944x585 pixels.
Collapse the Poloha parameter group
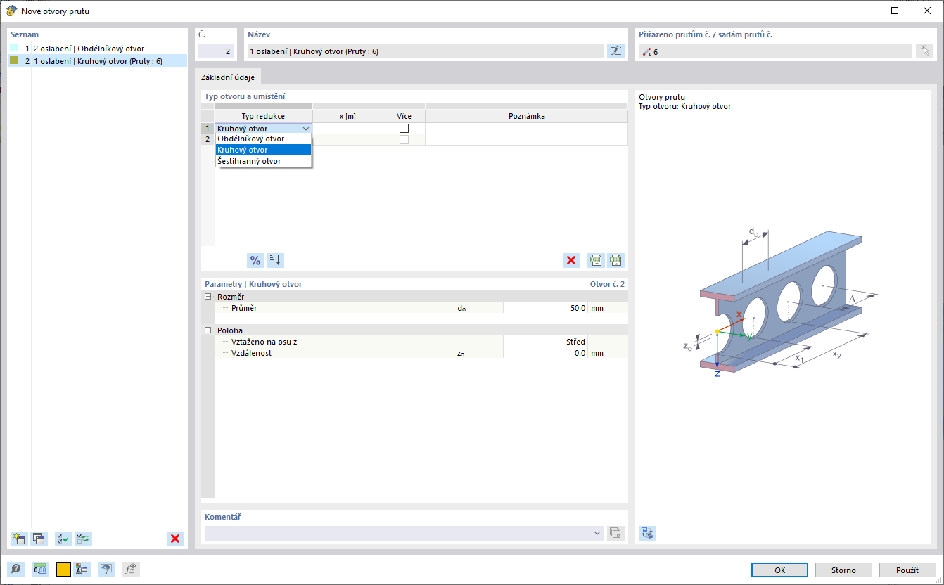pos(208,330)
